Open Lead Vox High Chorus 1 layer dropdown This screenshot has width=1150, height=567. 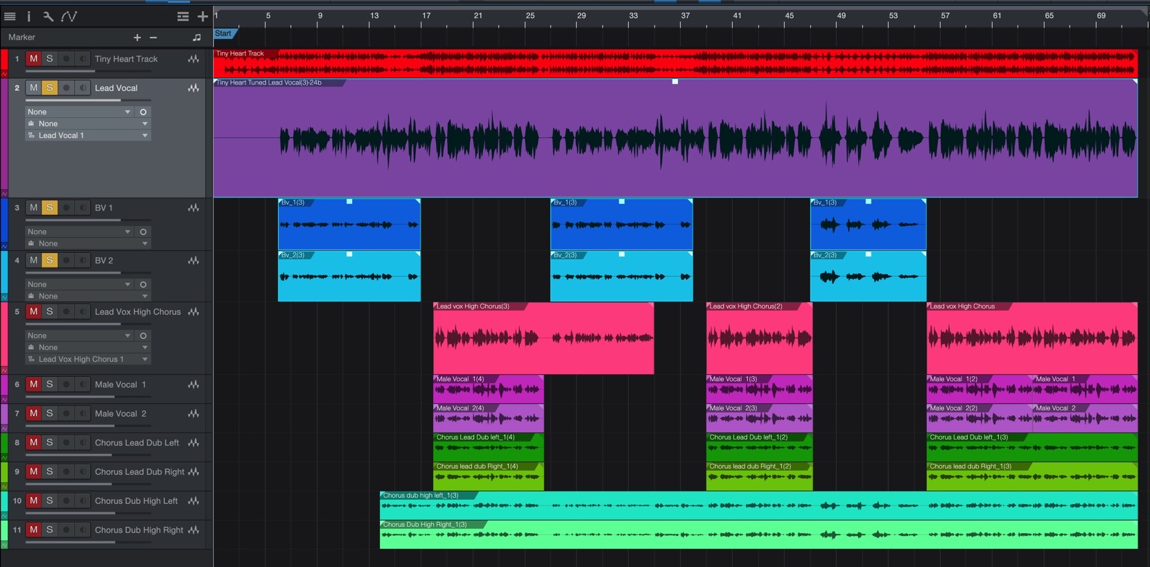(x=88, y=359)
